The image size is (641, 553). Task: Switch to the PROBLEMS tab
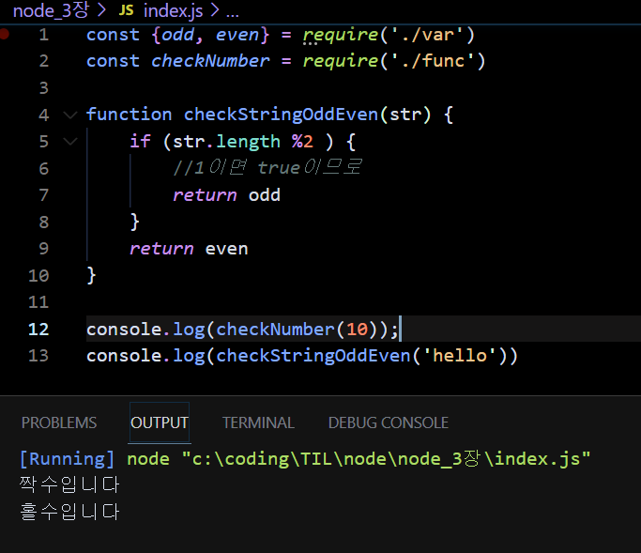[x=59, y=422]
